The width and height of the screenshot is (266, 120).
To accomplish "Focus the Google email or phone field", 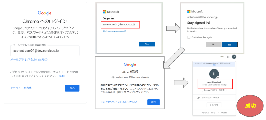I will (45, 51).
